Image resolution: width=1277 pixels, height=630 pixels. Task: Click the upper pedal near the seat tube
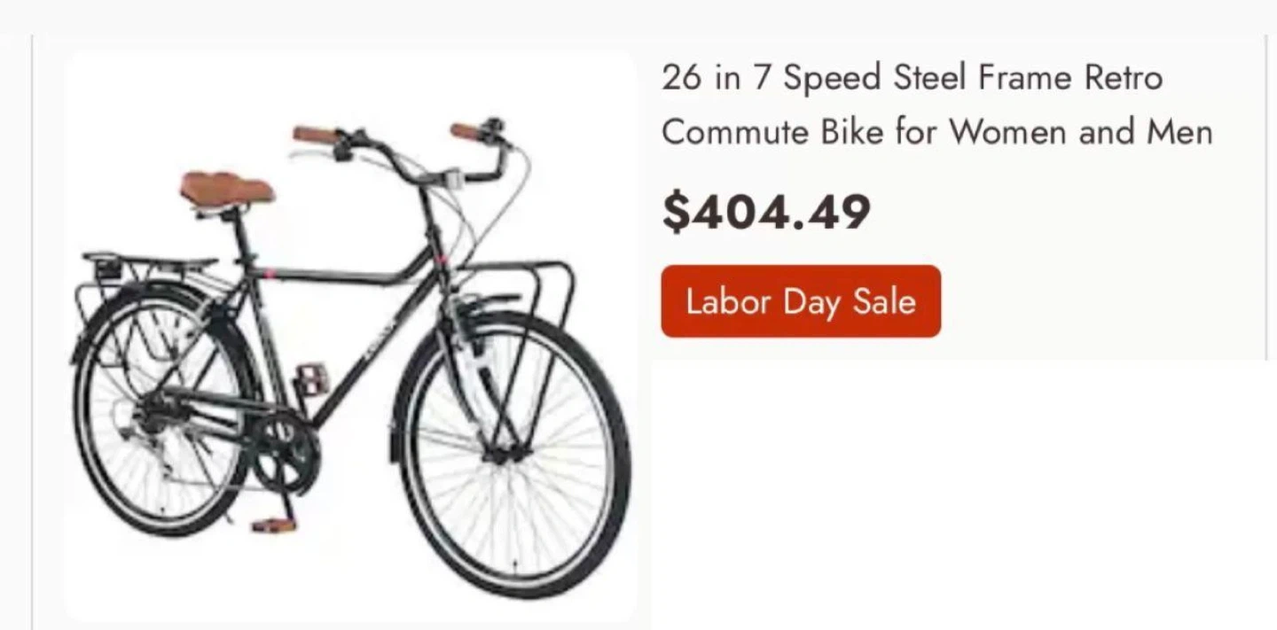coord(311,379)
